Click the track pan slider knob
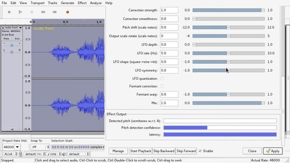This screenshot has height=163, width=290. point(12,53)
